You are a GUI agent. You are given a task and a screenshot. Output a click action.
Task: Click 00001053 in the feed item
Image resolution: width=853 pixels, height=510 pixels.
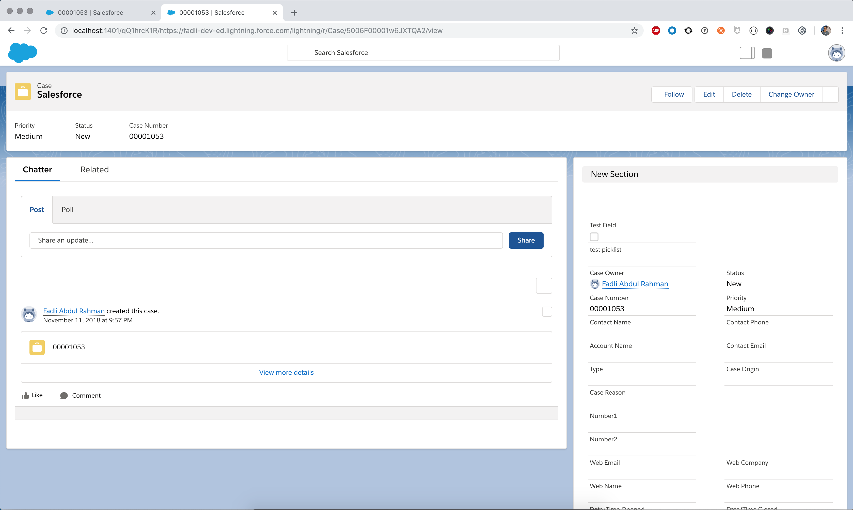(x=69, y=347)
